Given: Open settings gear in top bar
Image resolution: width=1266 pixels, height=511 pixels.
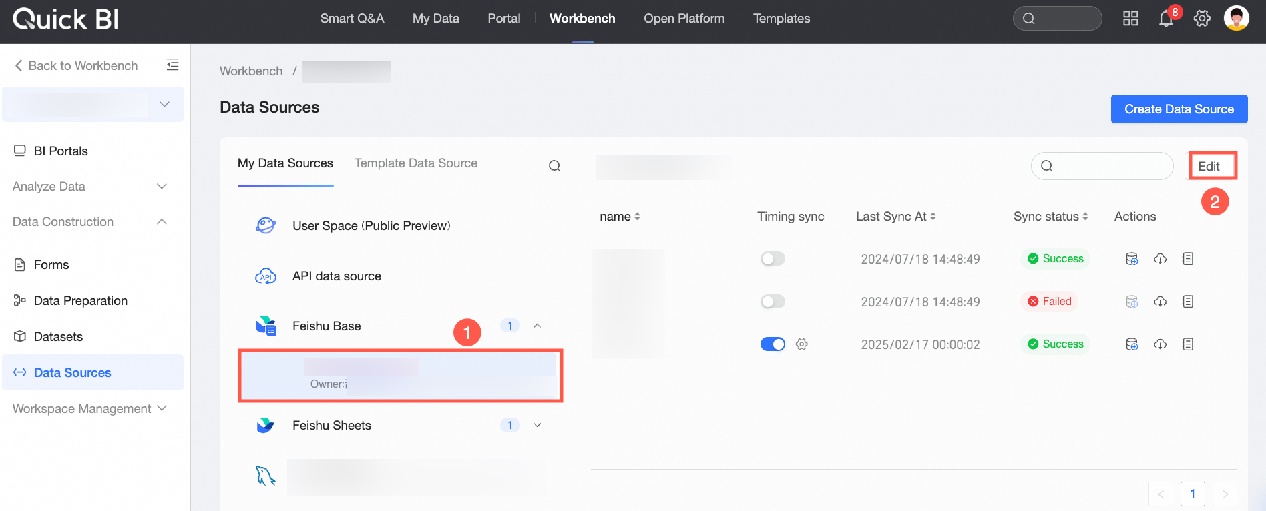Looking at the screenshot, I should [1202, 19].
